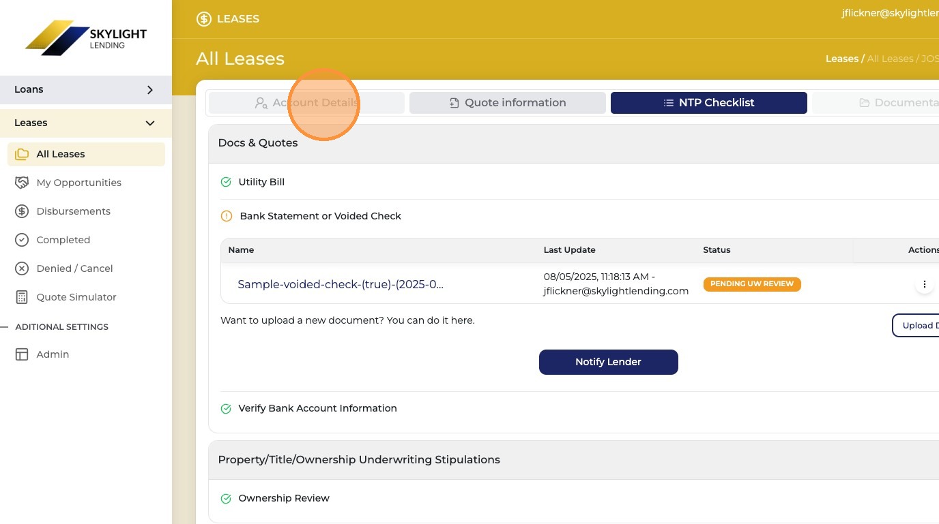Click Docs & Quotes section header

point(573,143)
